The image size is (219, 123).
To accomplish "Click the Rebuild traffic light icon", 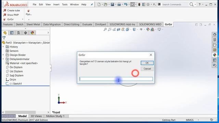I will (x=139, y=4).
